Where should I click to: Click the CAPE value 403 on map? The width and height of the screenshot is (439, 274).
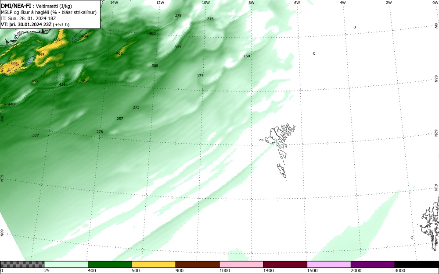pyautogui.click(x=152, y=33)
